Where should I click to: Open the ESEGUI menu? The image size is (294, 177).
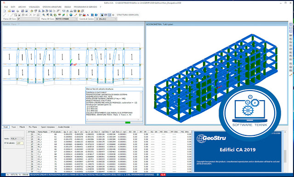pyautogui.click(x=68, y=7)
